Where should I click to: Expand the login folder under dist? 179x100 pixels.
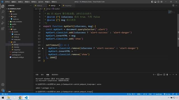coord(9,17)
